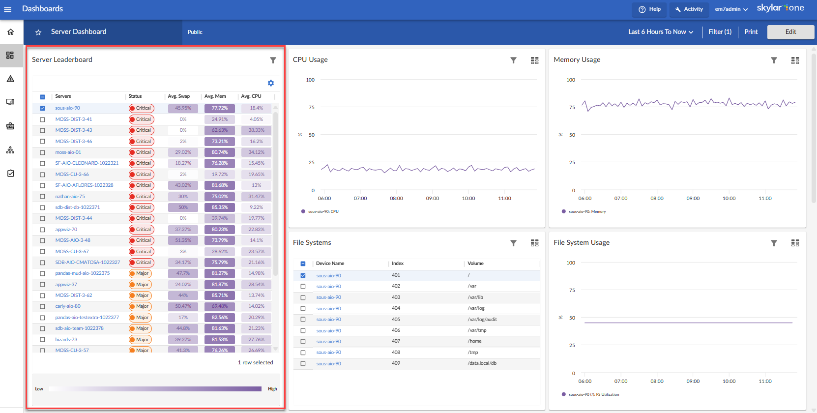The height and width of the screenshot is (413, 817).
Task: Click the CPU Usage filter funnel icon
Action: click(x=513, y=60)
